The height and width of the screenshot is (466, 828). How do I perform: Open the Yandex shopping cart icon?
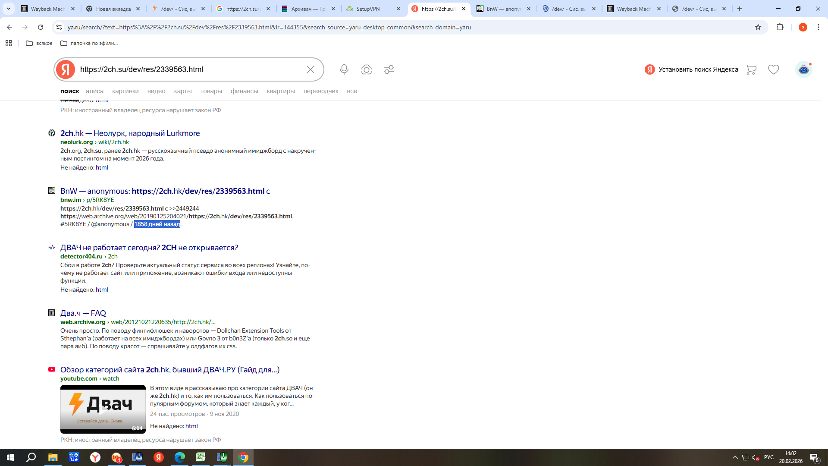pyautogui.click(x=751, y=69)
